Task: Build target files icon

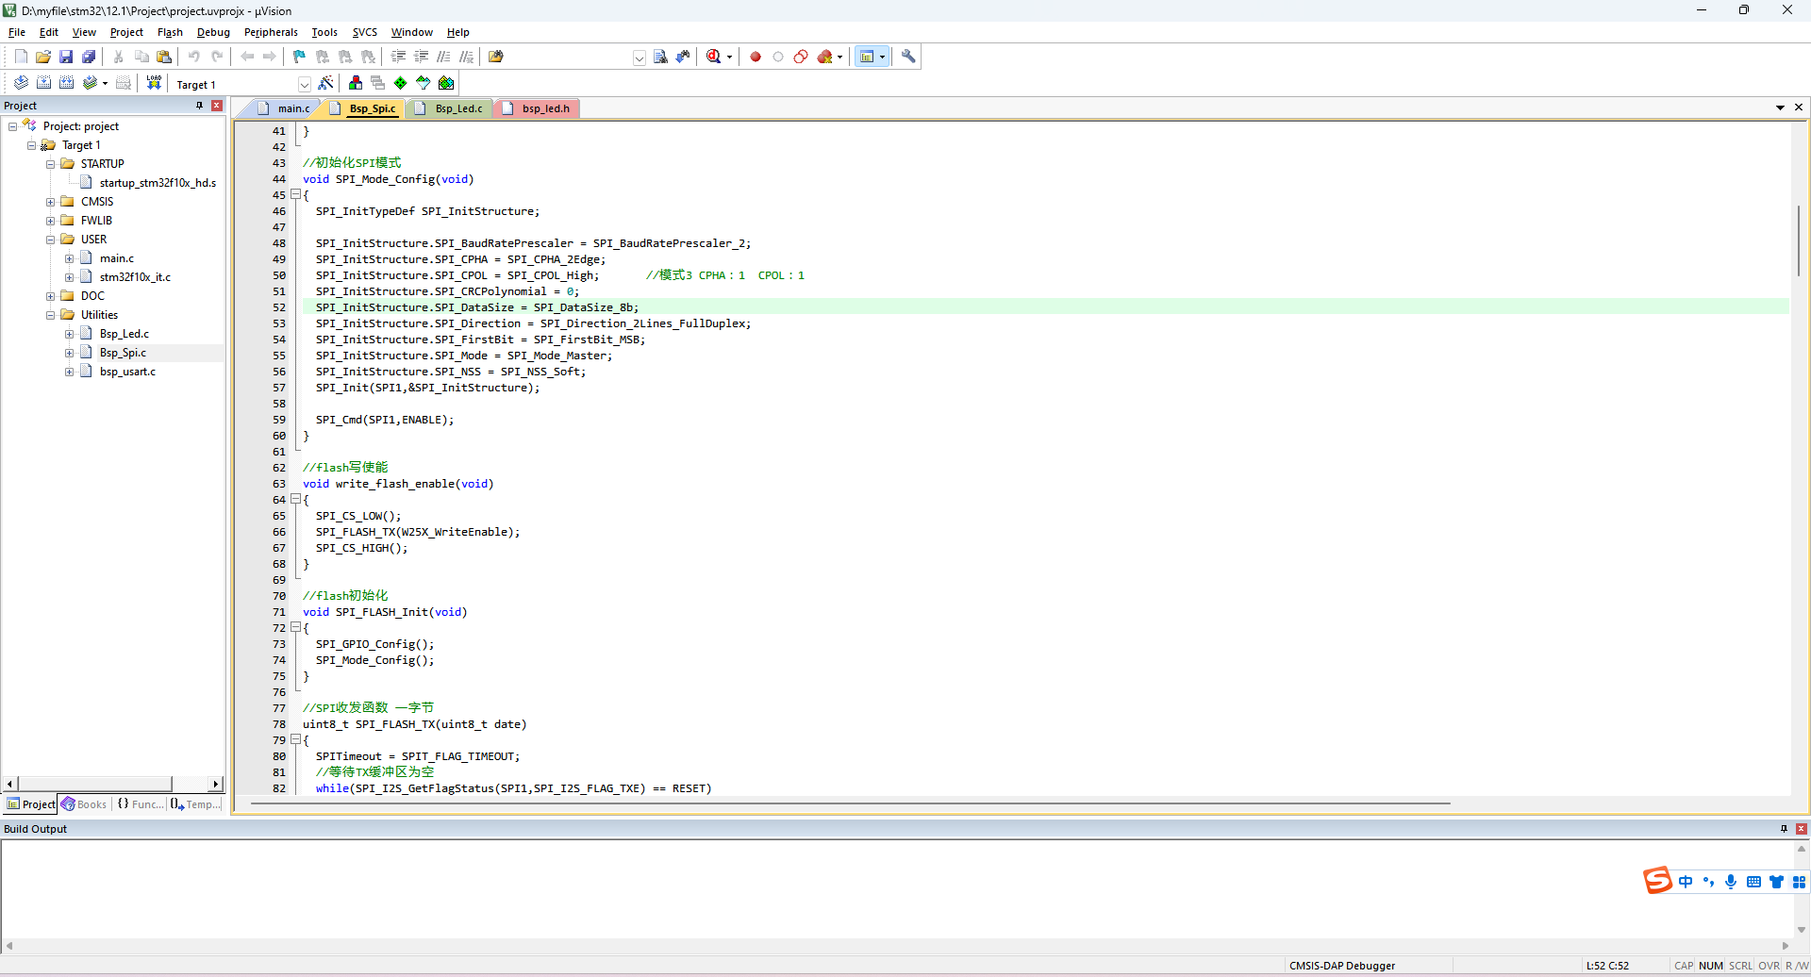Action: coord(43,83)
